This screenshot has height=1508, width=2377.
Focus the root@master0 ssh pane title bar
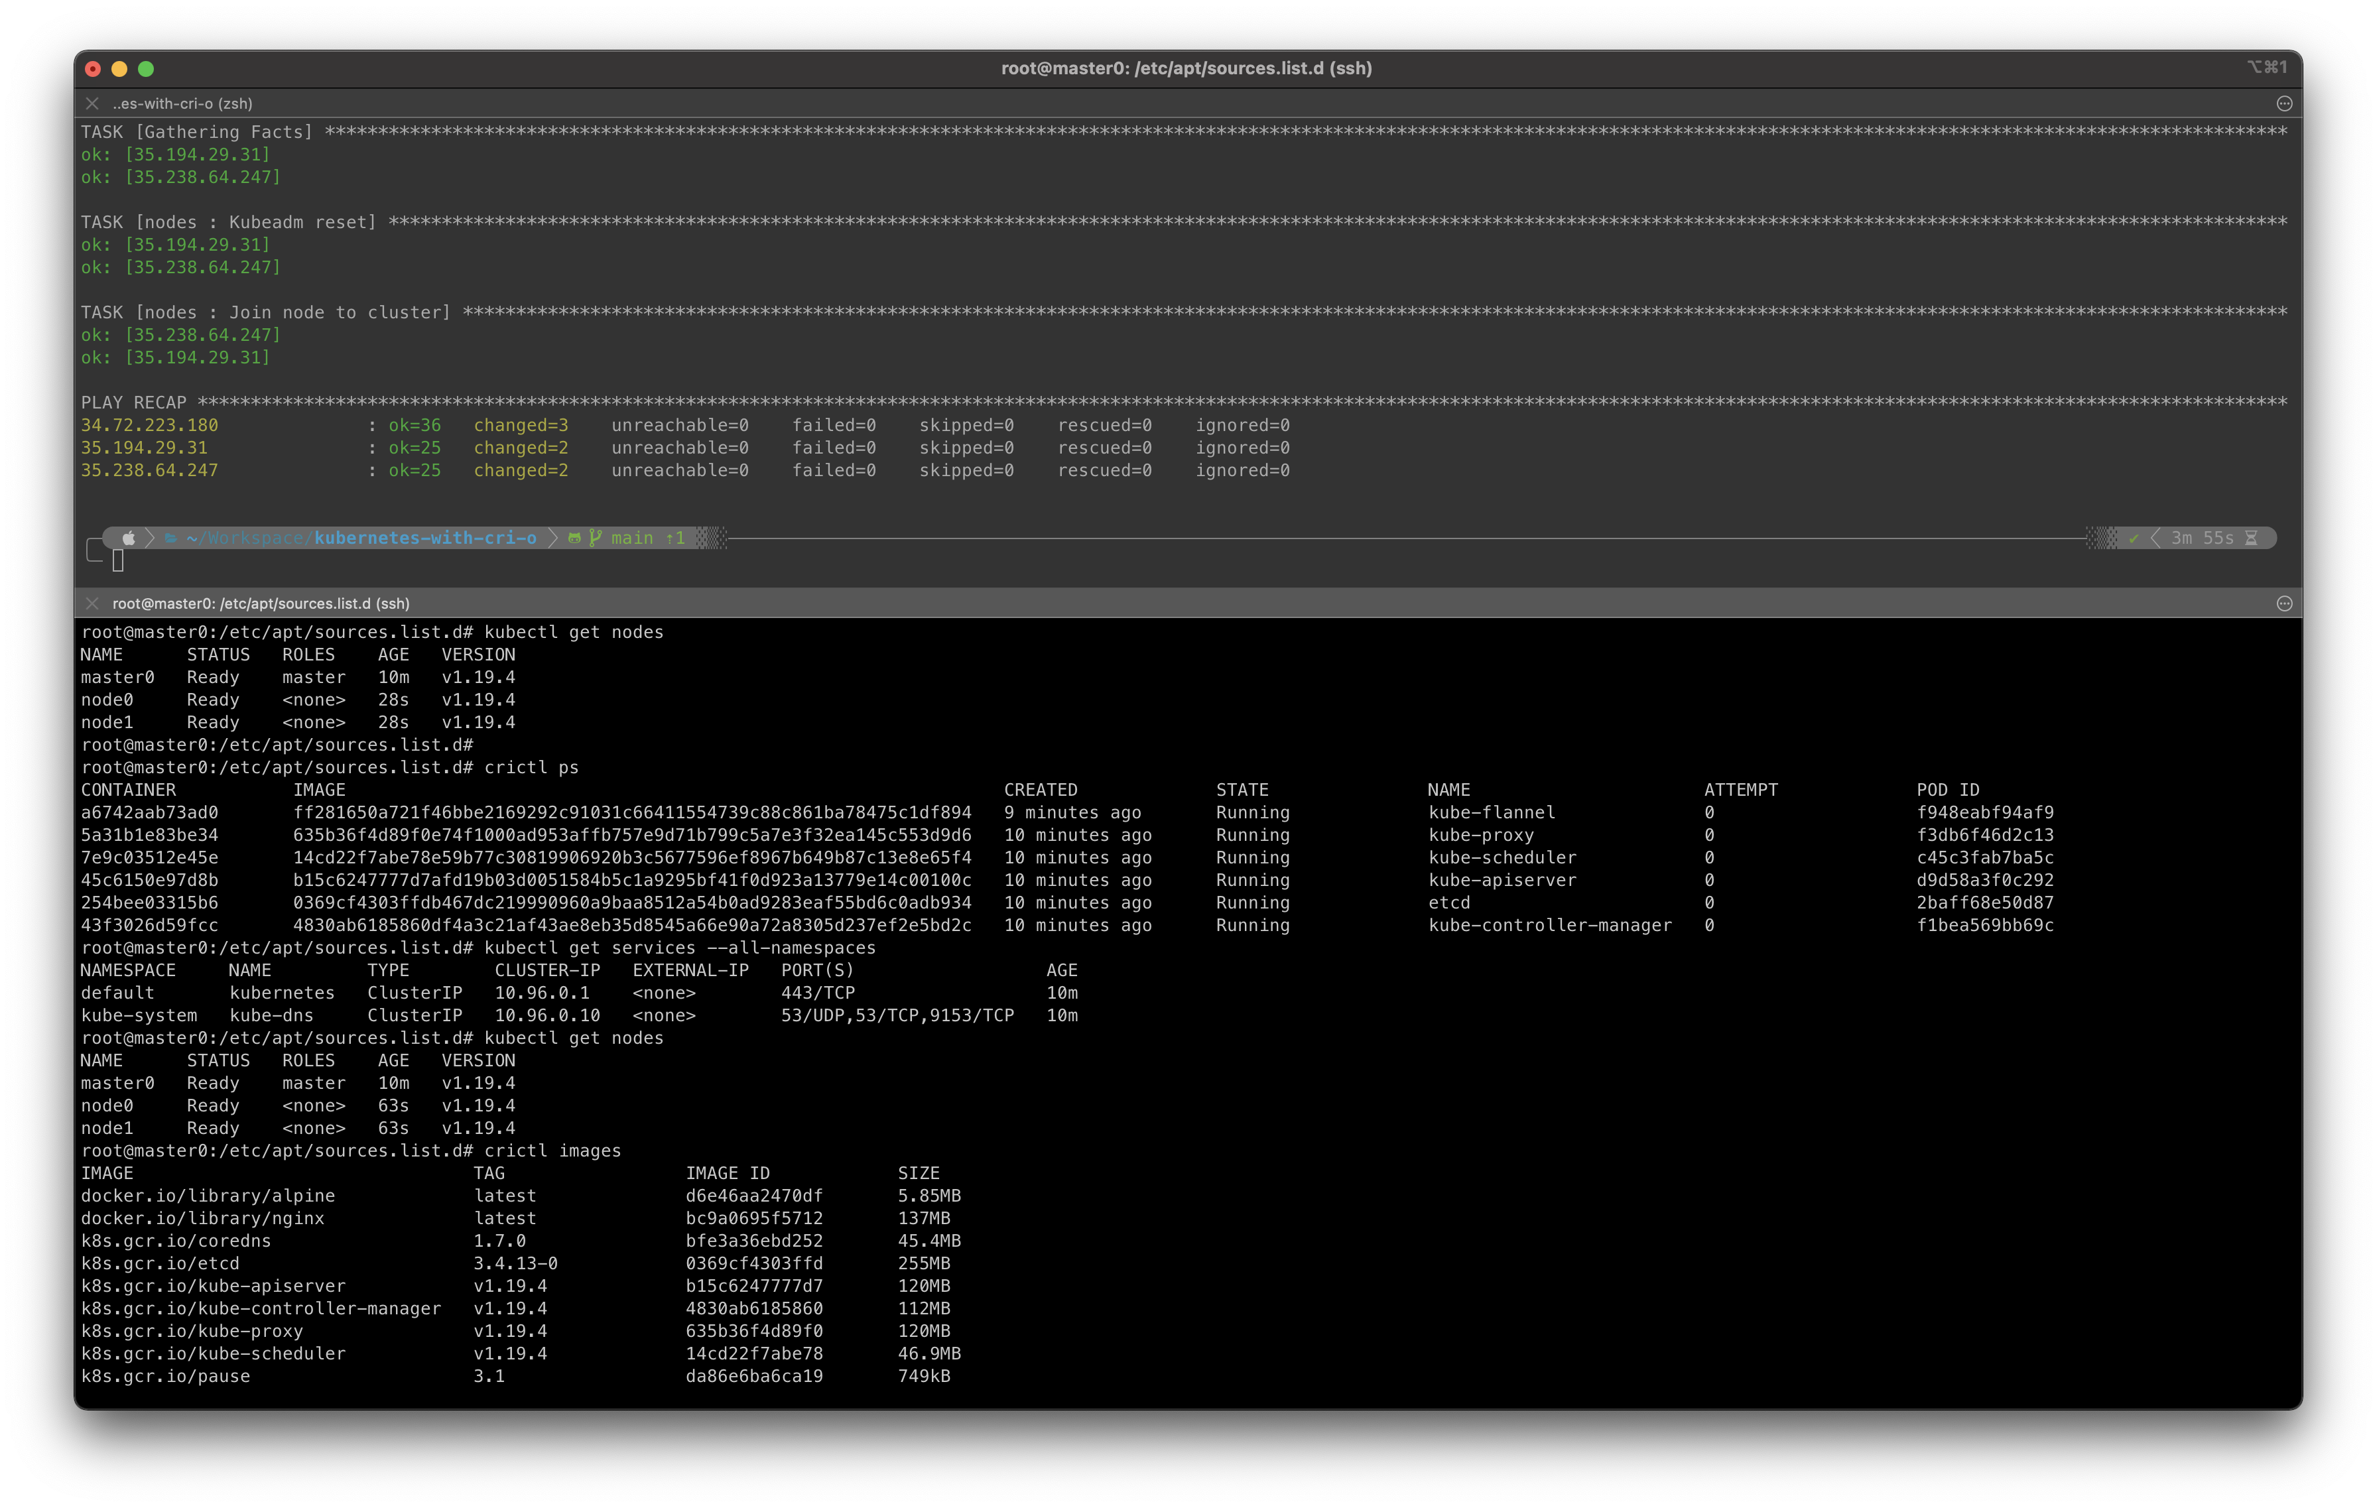(x=261, y=603)
